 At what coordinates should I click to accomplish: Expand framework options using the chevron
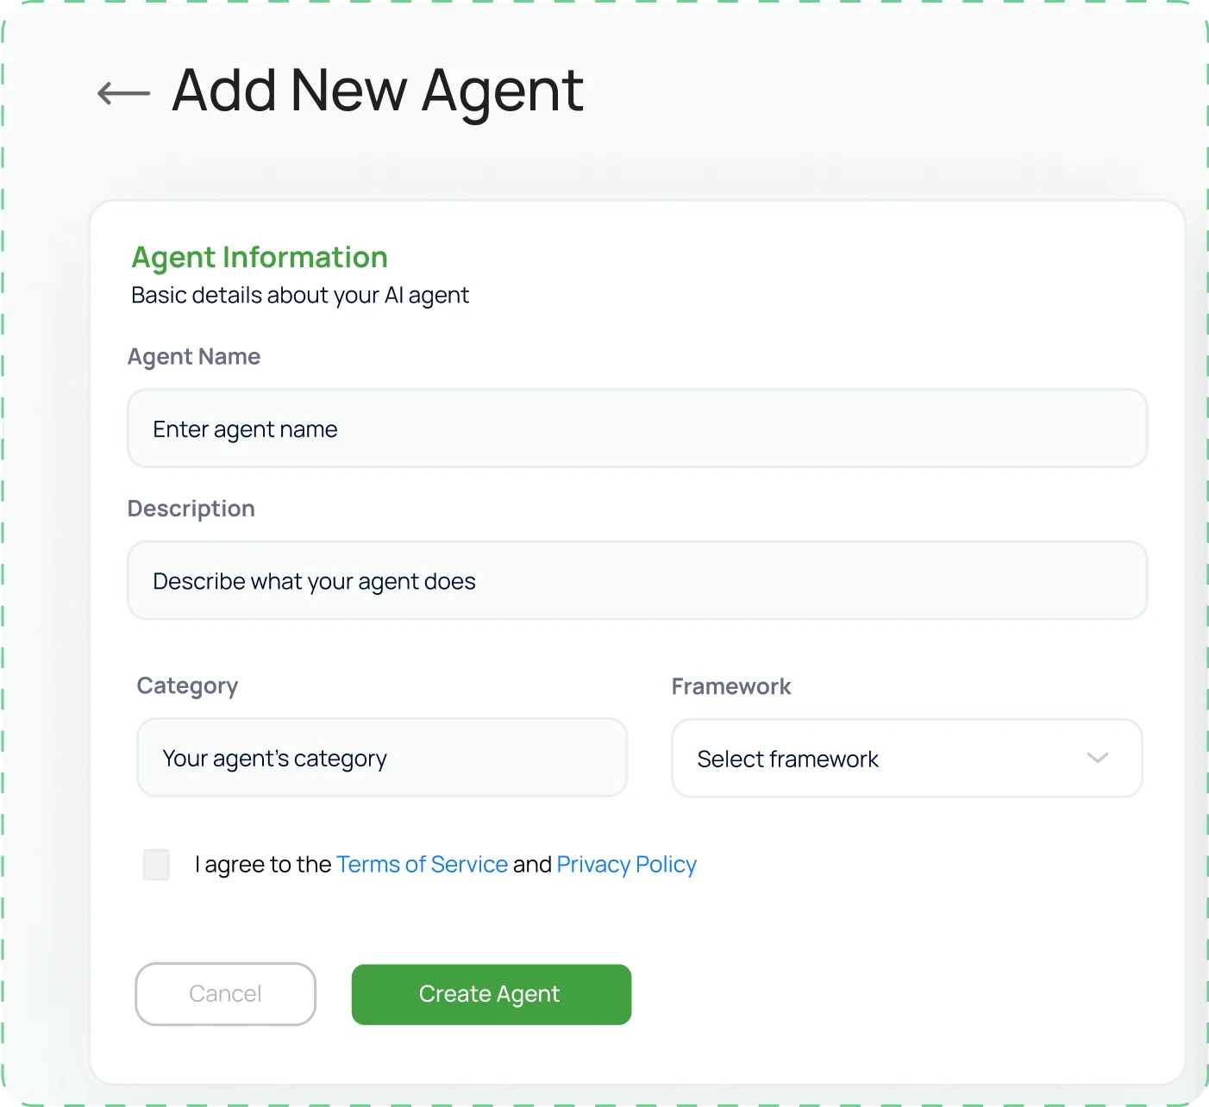[1097, 759]
